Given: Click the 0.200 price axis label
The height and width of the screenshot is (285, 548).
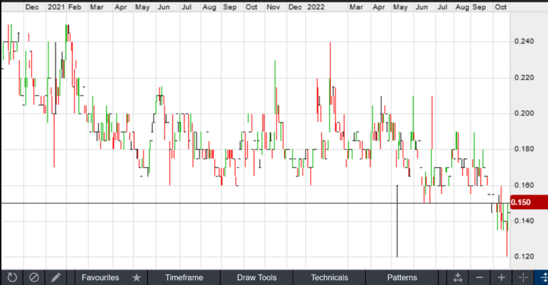Looking at the screenshot, I should tap(524, 113).
